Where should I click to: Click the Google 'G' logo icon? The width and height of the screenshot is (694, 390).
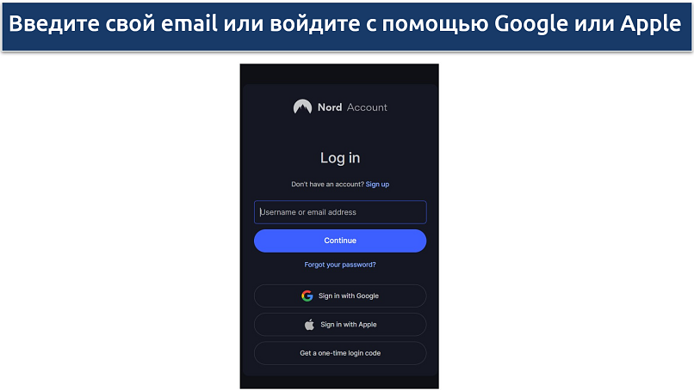tap(307, 296)
